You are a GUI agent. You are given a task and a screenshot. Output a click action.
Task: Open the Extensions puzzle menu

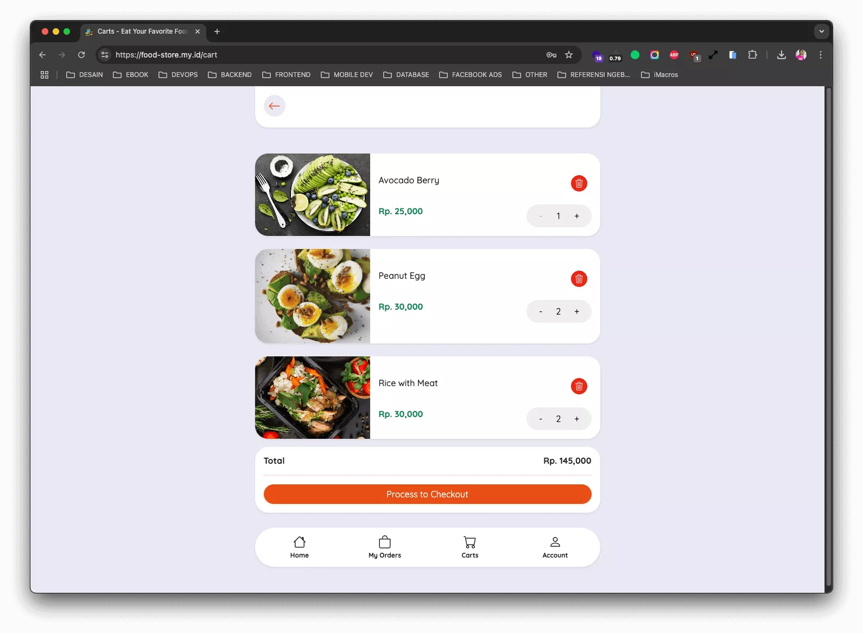click(x=752, y=55)
